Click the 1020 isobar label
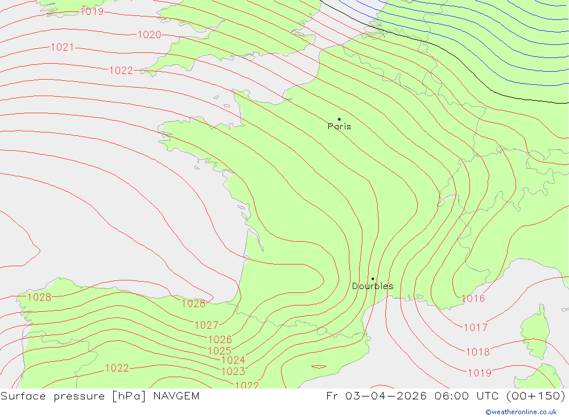This screenshot has height=417, width=569. tap(149, 35)
